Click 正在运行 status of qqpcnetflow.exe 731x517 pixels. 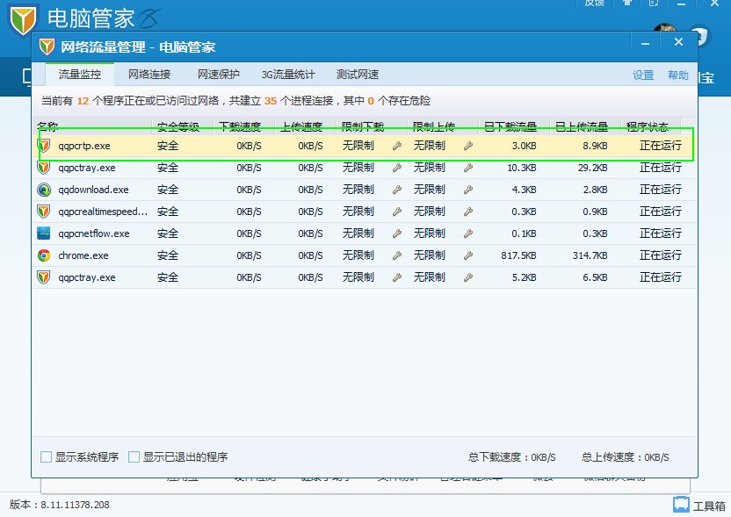tap(660, 233)
